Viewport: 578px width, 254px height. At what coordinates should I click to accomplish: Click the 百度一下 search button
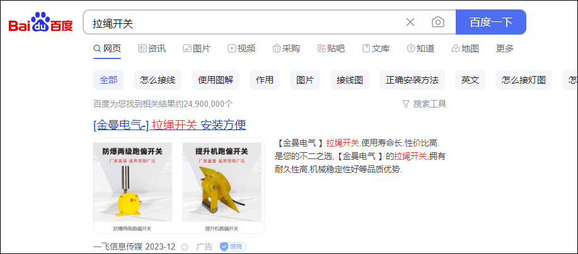(490, 22)
